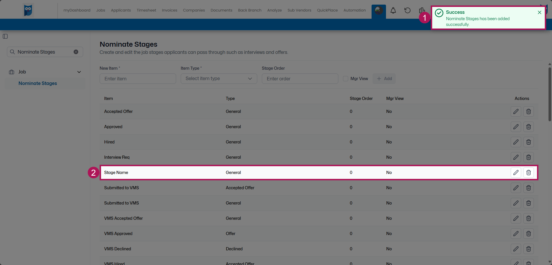Toggle the sidebar collapse icon

[5, 36]
